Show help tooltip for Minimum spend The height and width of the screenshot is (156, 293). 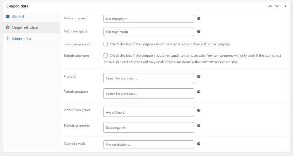coord(199,19)
